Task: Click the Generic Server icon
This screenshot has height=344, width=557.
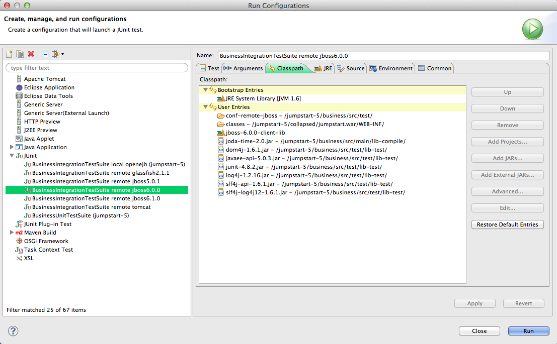Action: 19,104
